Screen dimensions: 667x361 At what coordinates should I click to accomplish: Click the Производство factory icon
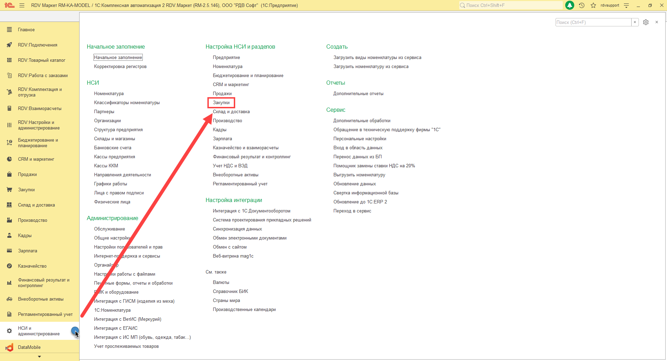9,220
